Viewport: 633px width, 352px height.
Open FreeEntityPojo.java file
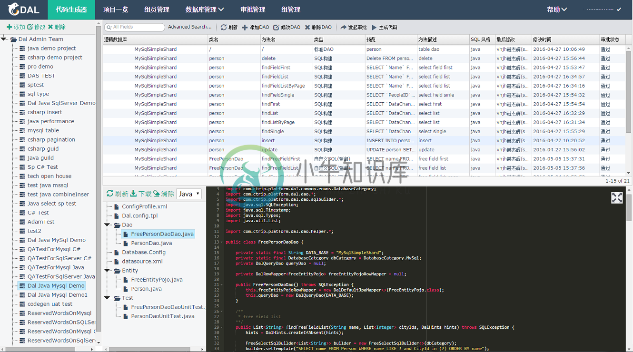(x=157, y=280)
